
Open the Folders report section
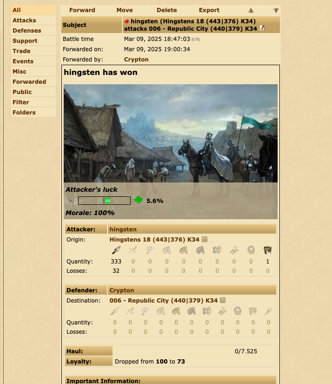tap(24, 113)
